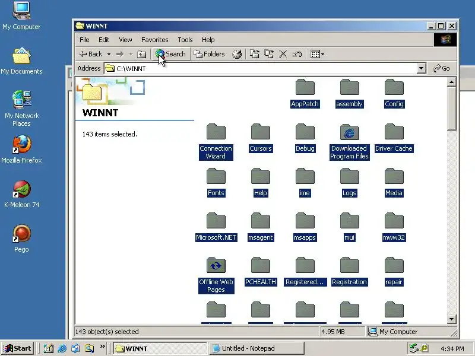The width and height of the screenshot is (475, 356).
Task: Click the Go button
Action: (442, 68)
